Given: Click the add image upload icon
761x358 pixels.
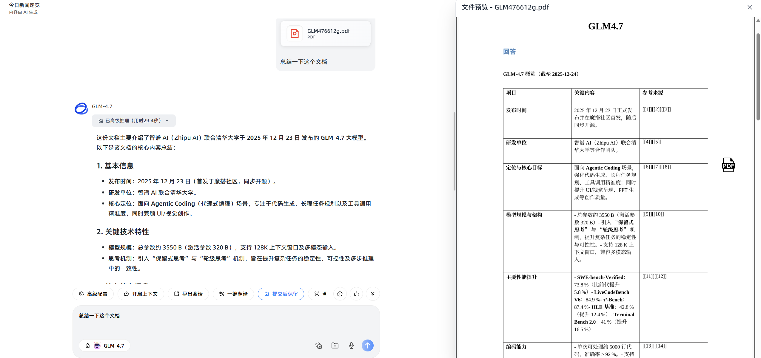Looking at the screenshot, I should point(318,345).
